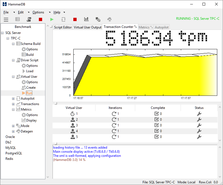223x185 pixels.
Task: Expand the Autopilot tree node
Action: click(13, 99)
